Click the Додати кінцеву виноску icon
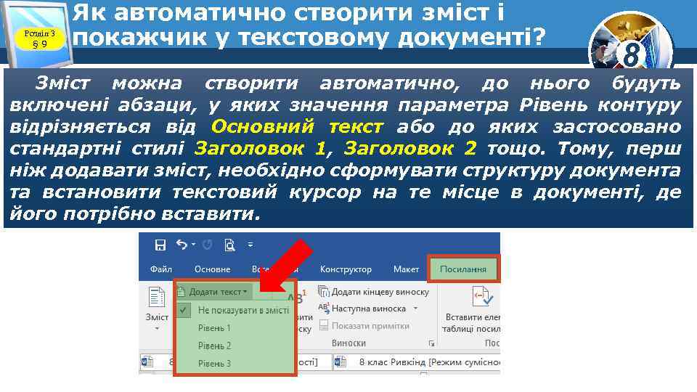 pyautogui.click(x=324, y=292)
